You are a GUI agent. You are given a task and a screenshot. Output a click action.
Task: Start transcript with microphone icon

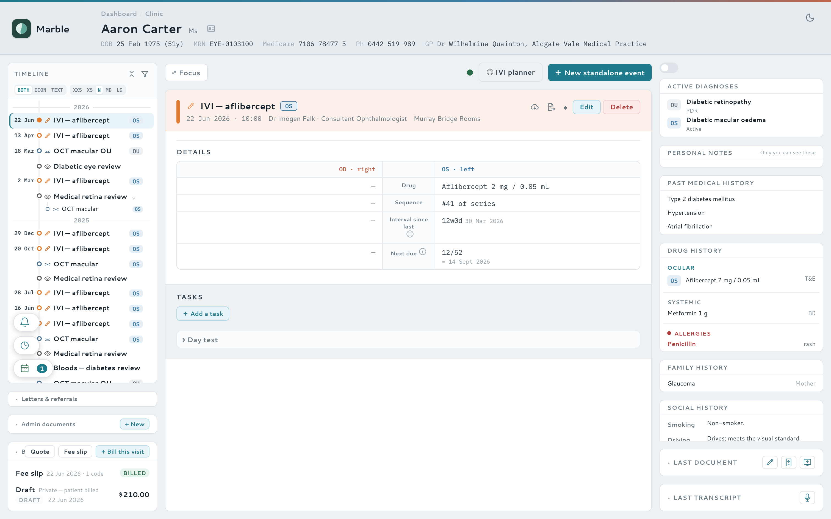(807, 497)
